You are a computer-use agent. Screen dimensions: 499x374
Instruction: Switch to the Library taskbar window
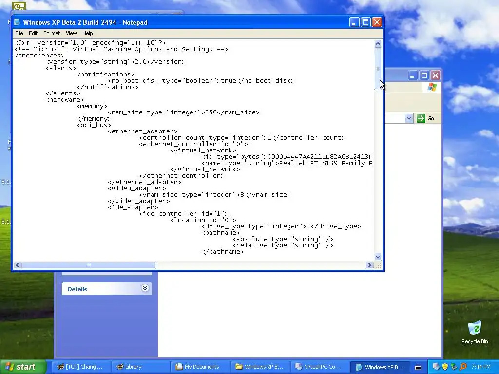pos(140,367)
